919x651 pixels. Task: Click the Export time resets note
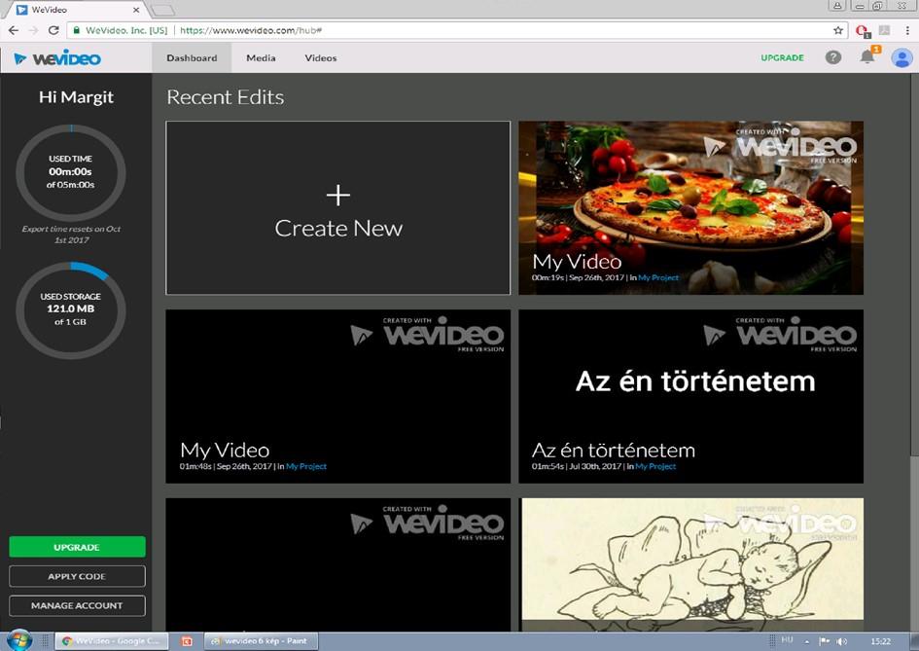coord(71,234)
